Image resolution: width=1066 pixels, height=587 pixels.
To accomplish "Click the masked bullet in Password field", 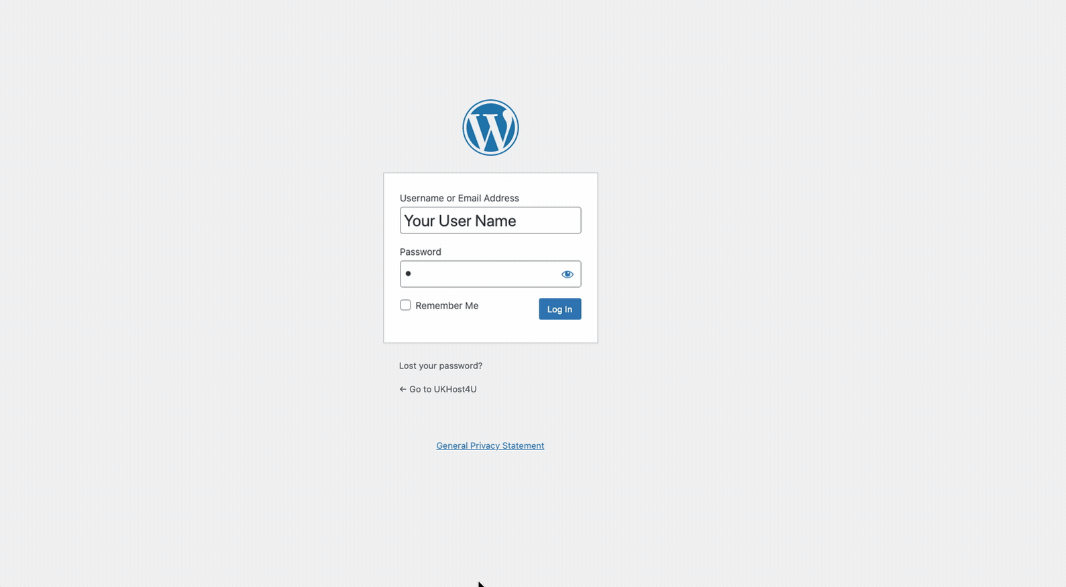I will pyautogui.click(x=408, y=274).
